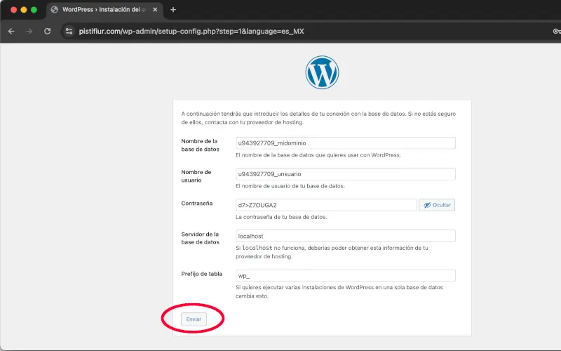Image resolution: width=561 pixels, height=351 pixels.
Task: Click the red close window button
Action: pyautogui.click(x=13, y=10)
